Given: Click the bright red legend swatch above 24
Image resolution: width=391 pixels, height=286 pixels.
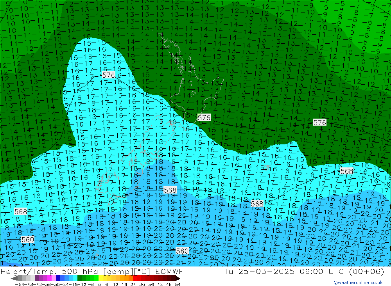Looking at the screenshot, I should (x=135, y=278).
